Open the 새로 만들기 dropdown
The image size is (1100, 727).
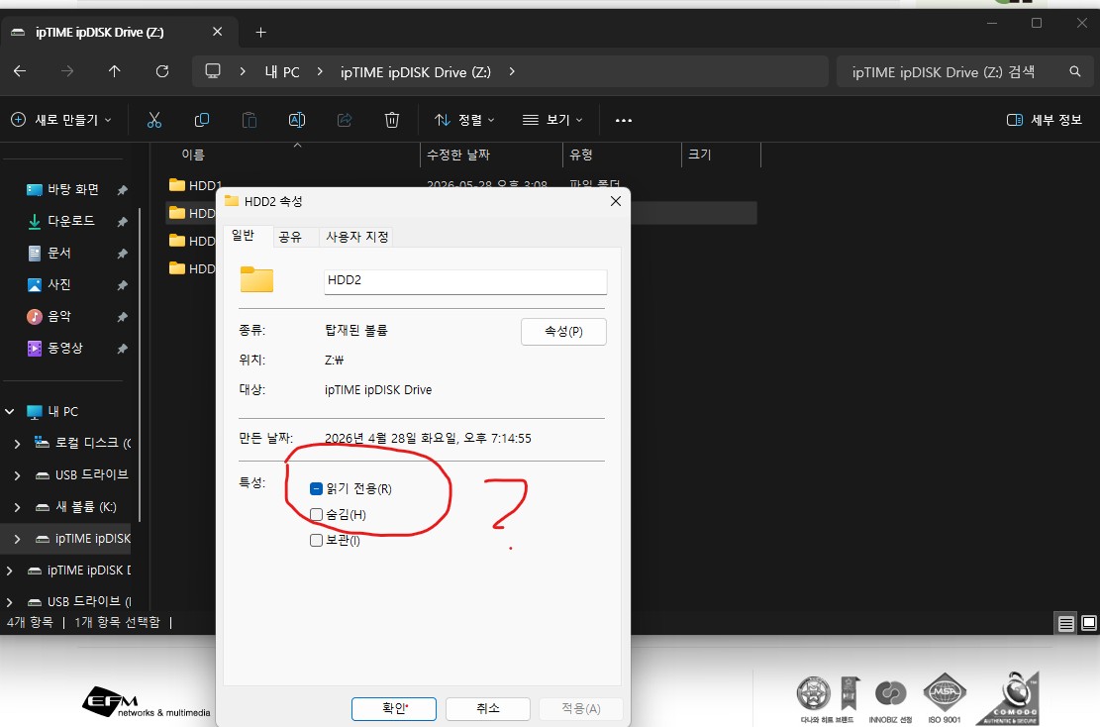pyautogui.click(x=61, y=120)
